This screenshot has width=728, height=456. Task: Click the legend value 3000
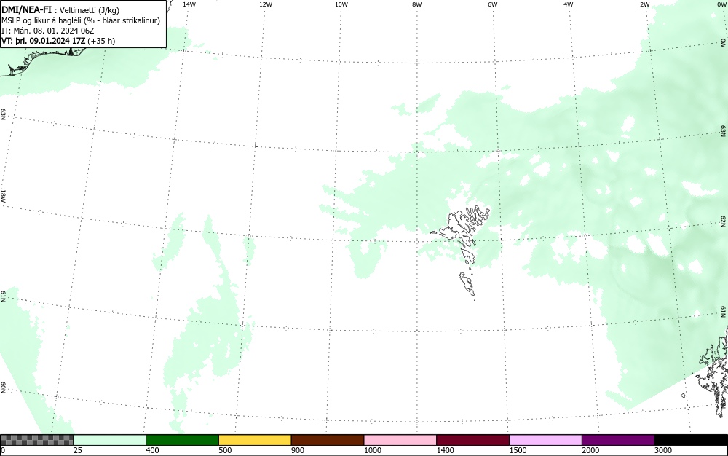click(x=663, y=450)
